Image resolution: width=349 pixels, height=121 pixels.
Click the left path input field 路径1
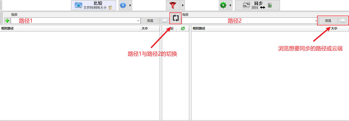pos(74,21)
